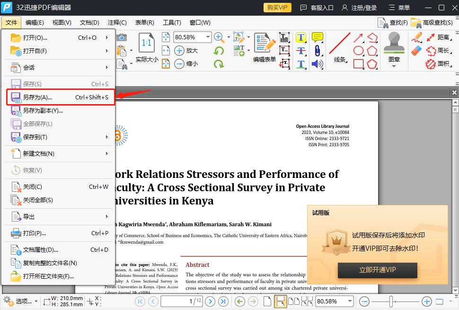Toggle the single page layout mode
This screenshot has width=459, height=310.
pyautogui.click(x=267, y=301)
